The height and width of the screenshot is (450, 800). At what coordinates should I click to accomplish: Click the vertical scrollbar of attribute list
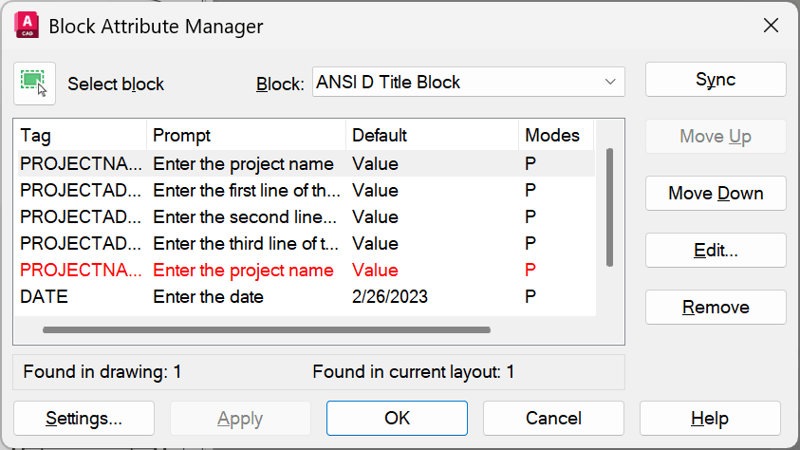(609, 207)
